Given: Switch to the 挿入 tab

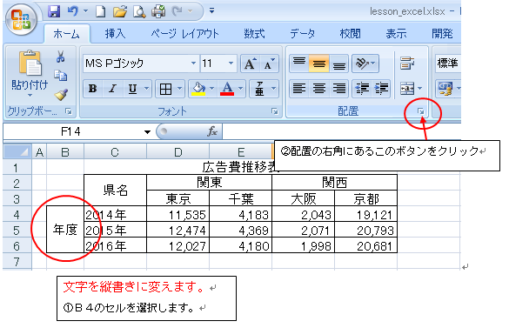Looking at the screenshot, I should (115, 34).
